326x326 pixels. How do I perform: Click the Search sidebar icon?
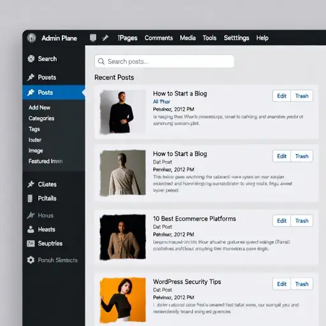pos(31,59)
